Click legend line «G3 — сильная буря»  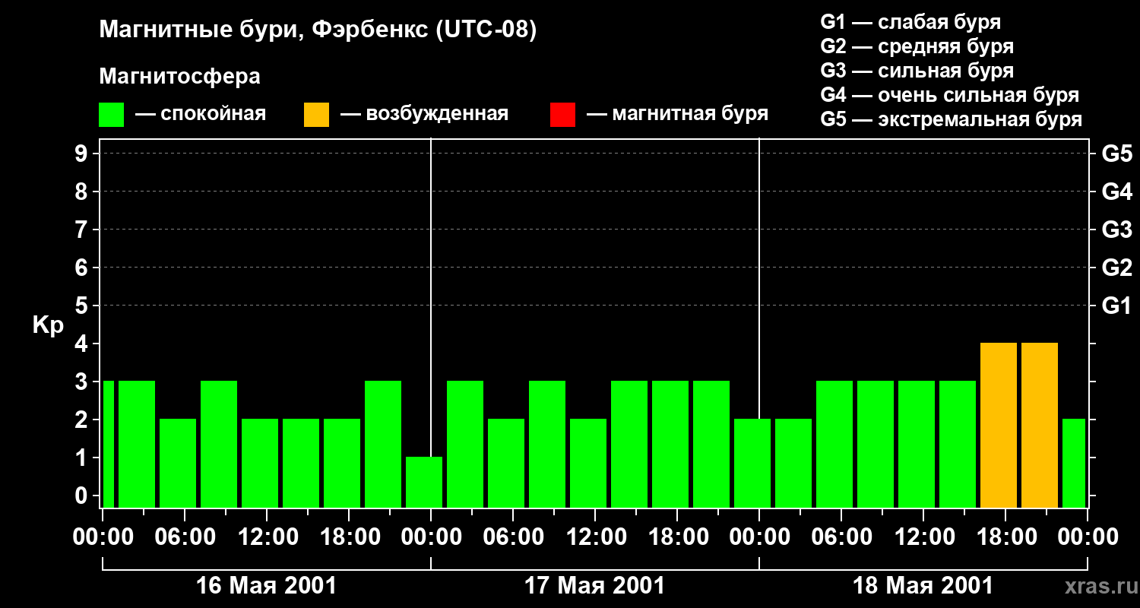coord(917,71)
